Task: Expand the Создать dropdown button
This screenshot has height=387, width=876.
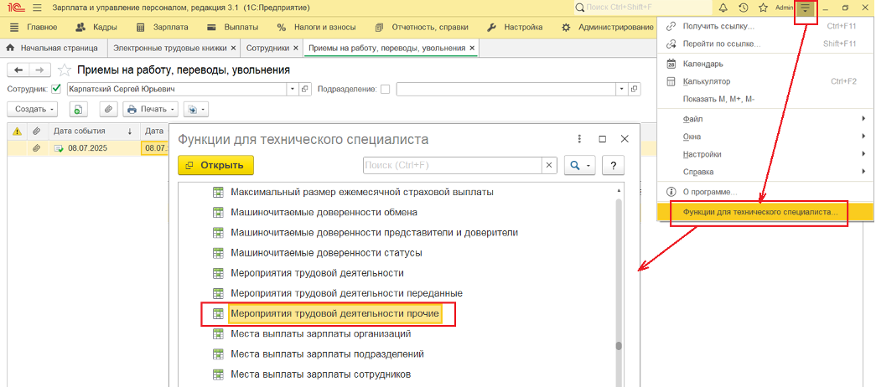Action: [35, 109]
